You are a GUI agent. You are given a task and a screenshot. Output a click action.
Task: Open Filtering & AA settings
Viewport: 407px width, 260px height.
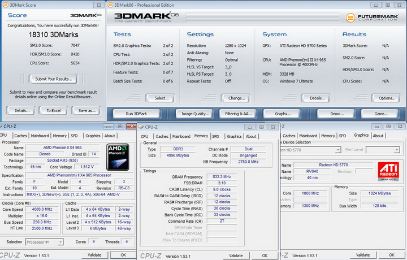coord(239,114)
